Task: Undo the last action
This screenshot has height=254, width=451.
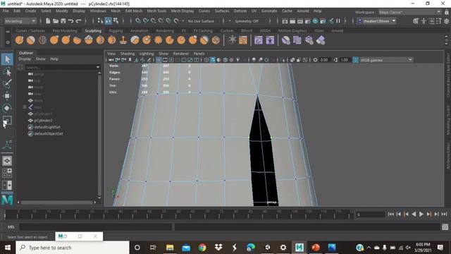Action: tap(70, 21)
